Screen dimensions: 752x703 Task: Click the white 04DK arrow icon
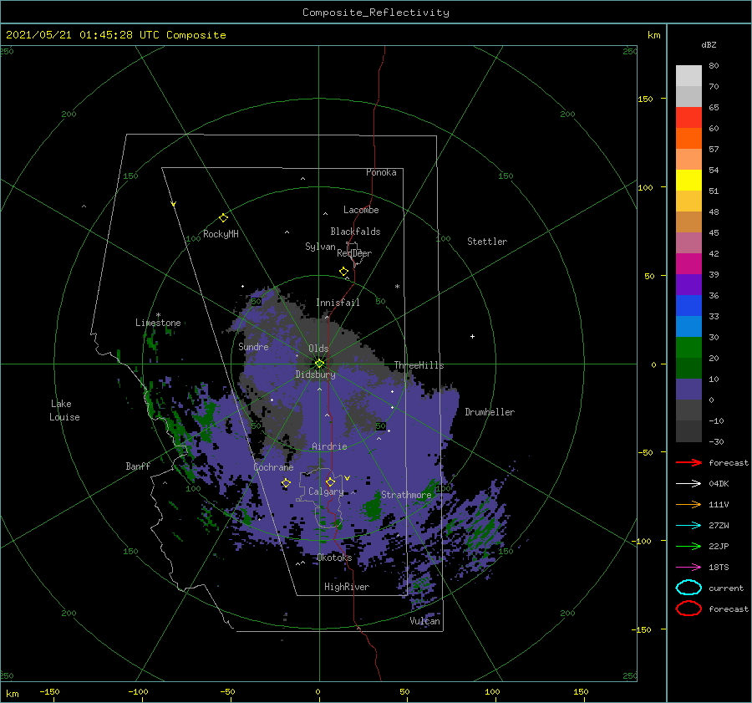[x=688, y=483]
